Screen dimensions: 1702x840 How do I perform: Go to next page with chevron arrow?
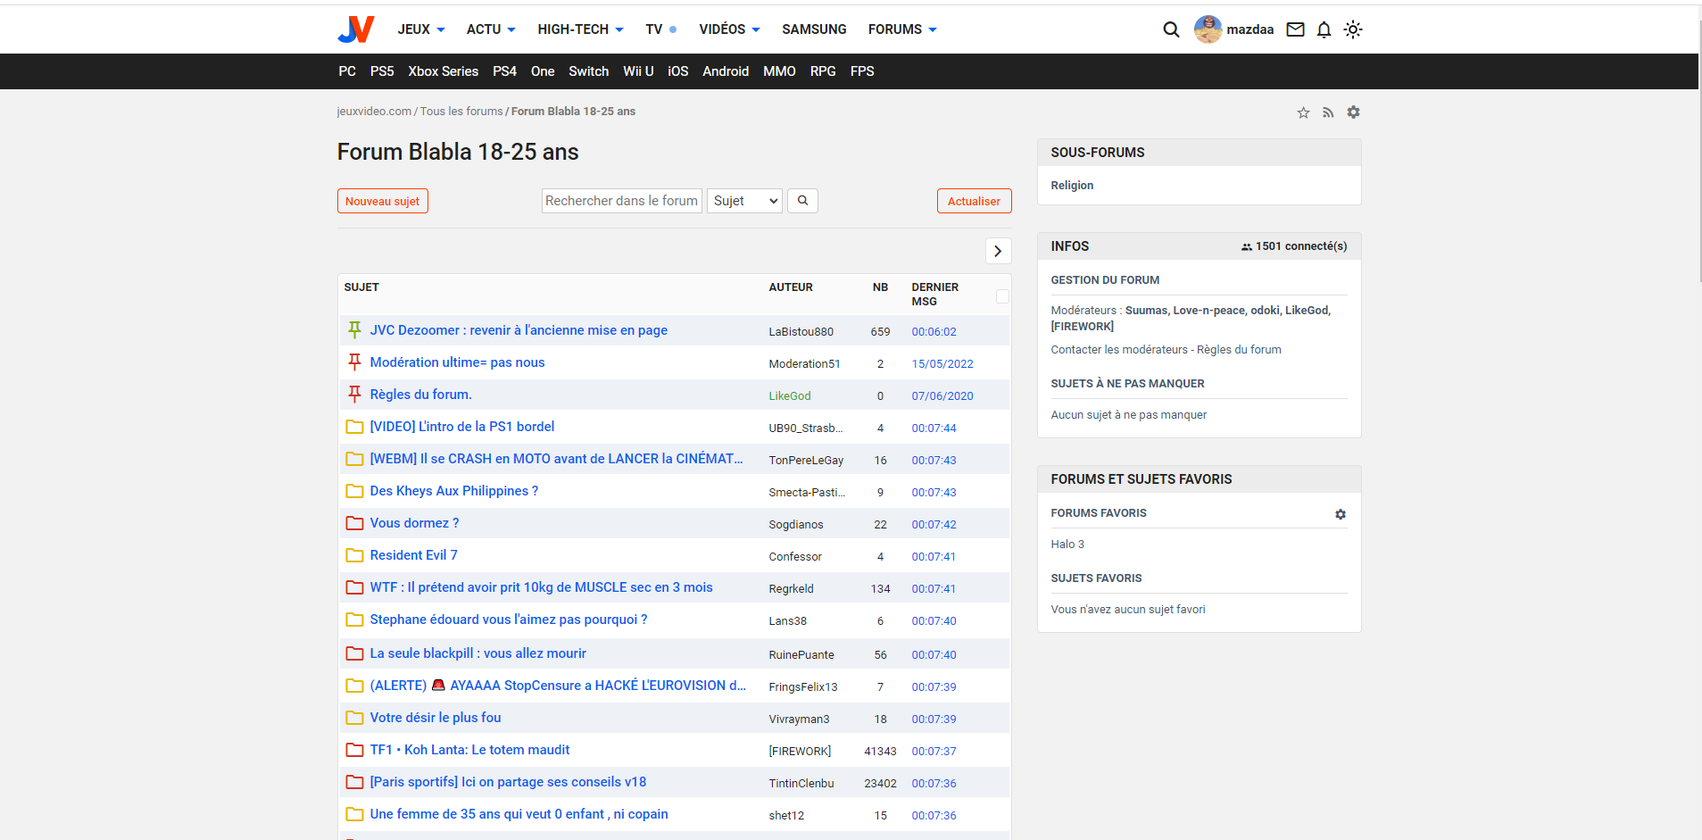pos(998,252)
